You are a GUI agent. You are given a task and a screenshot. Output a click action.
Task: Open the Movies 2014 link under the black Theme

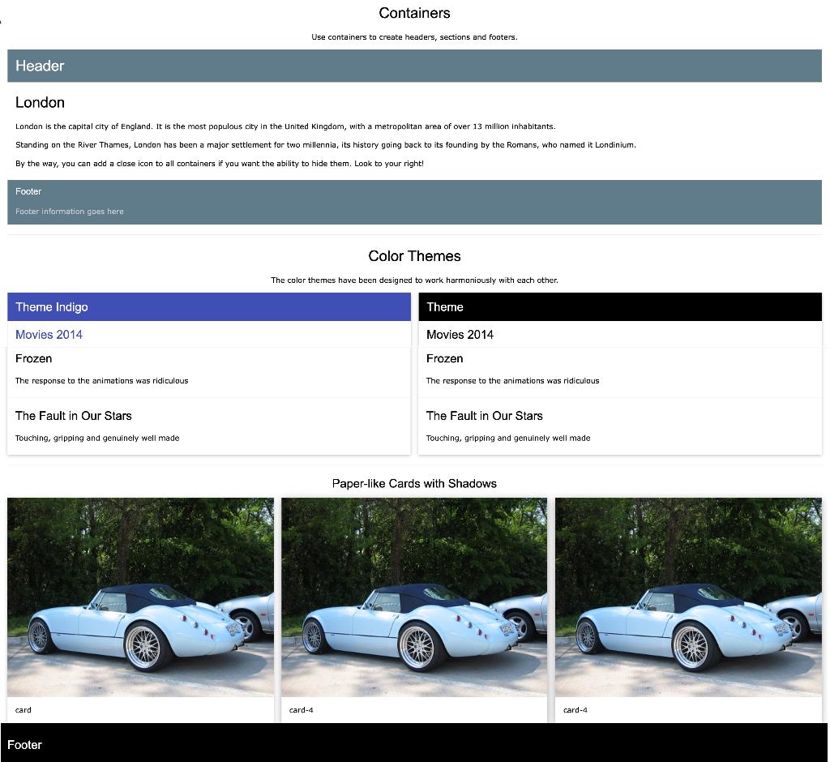(460, 334)
